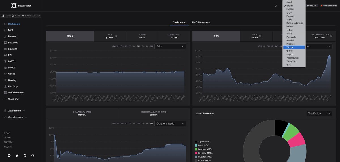Select 15M range on FXS chart
340x162 pixels.
point(260,46)
